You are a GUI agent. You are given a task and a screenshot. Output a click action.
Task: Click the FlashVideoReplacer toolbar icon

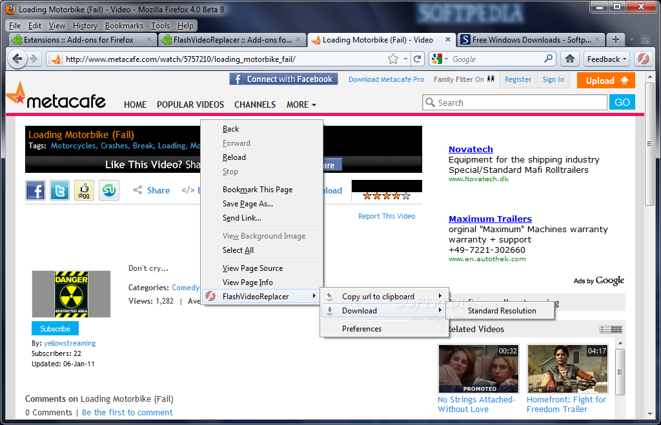point(644,59)
